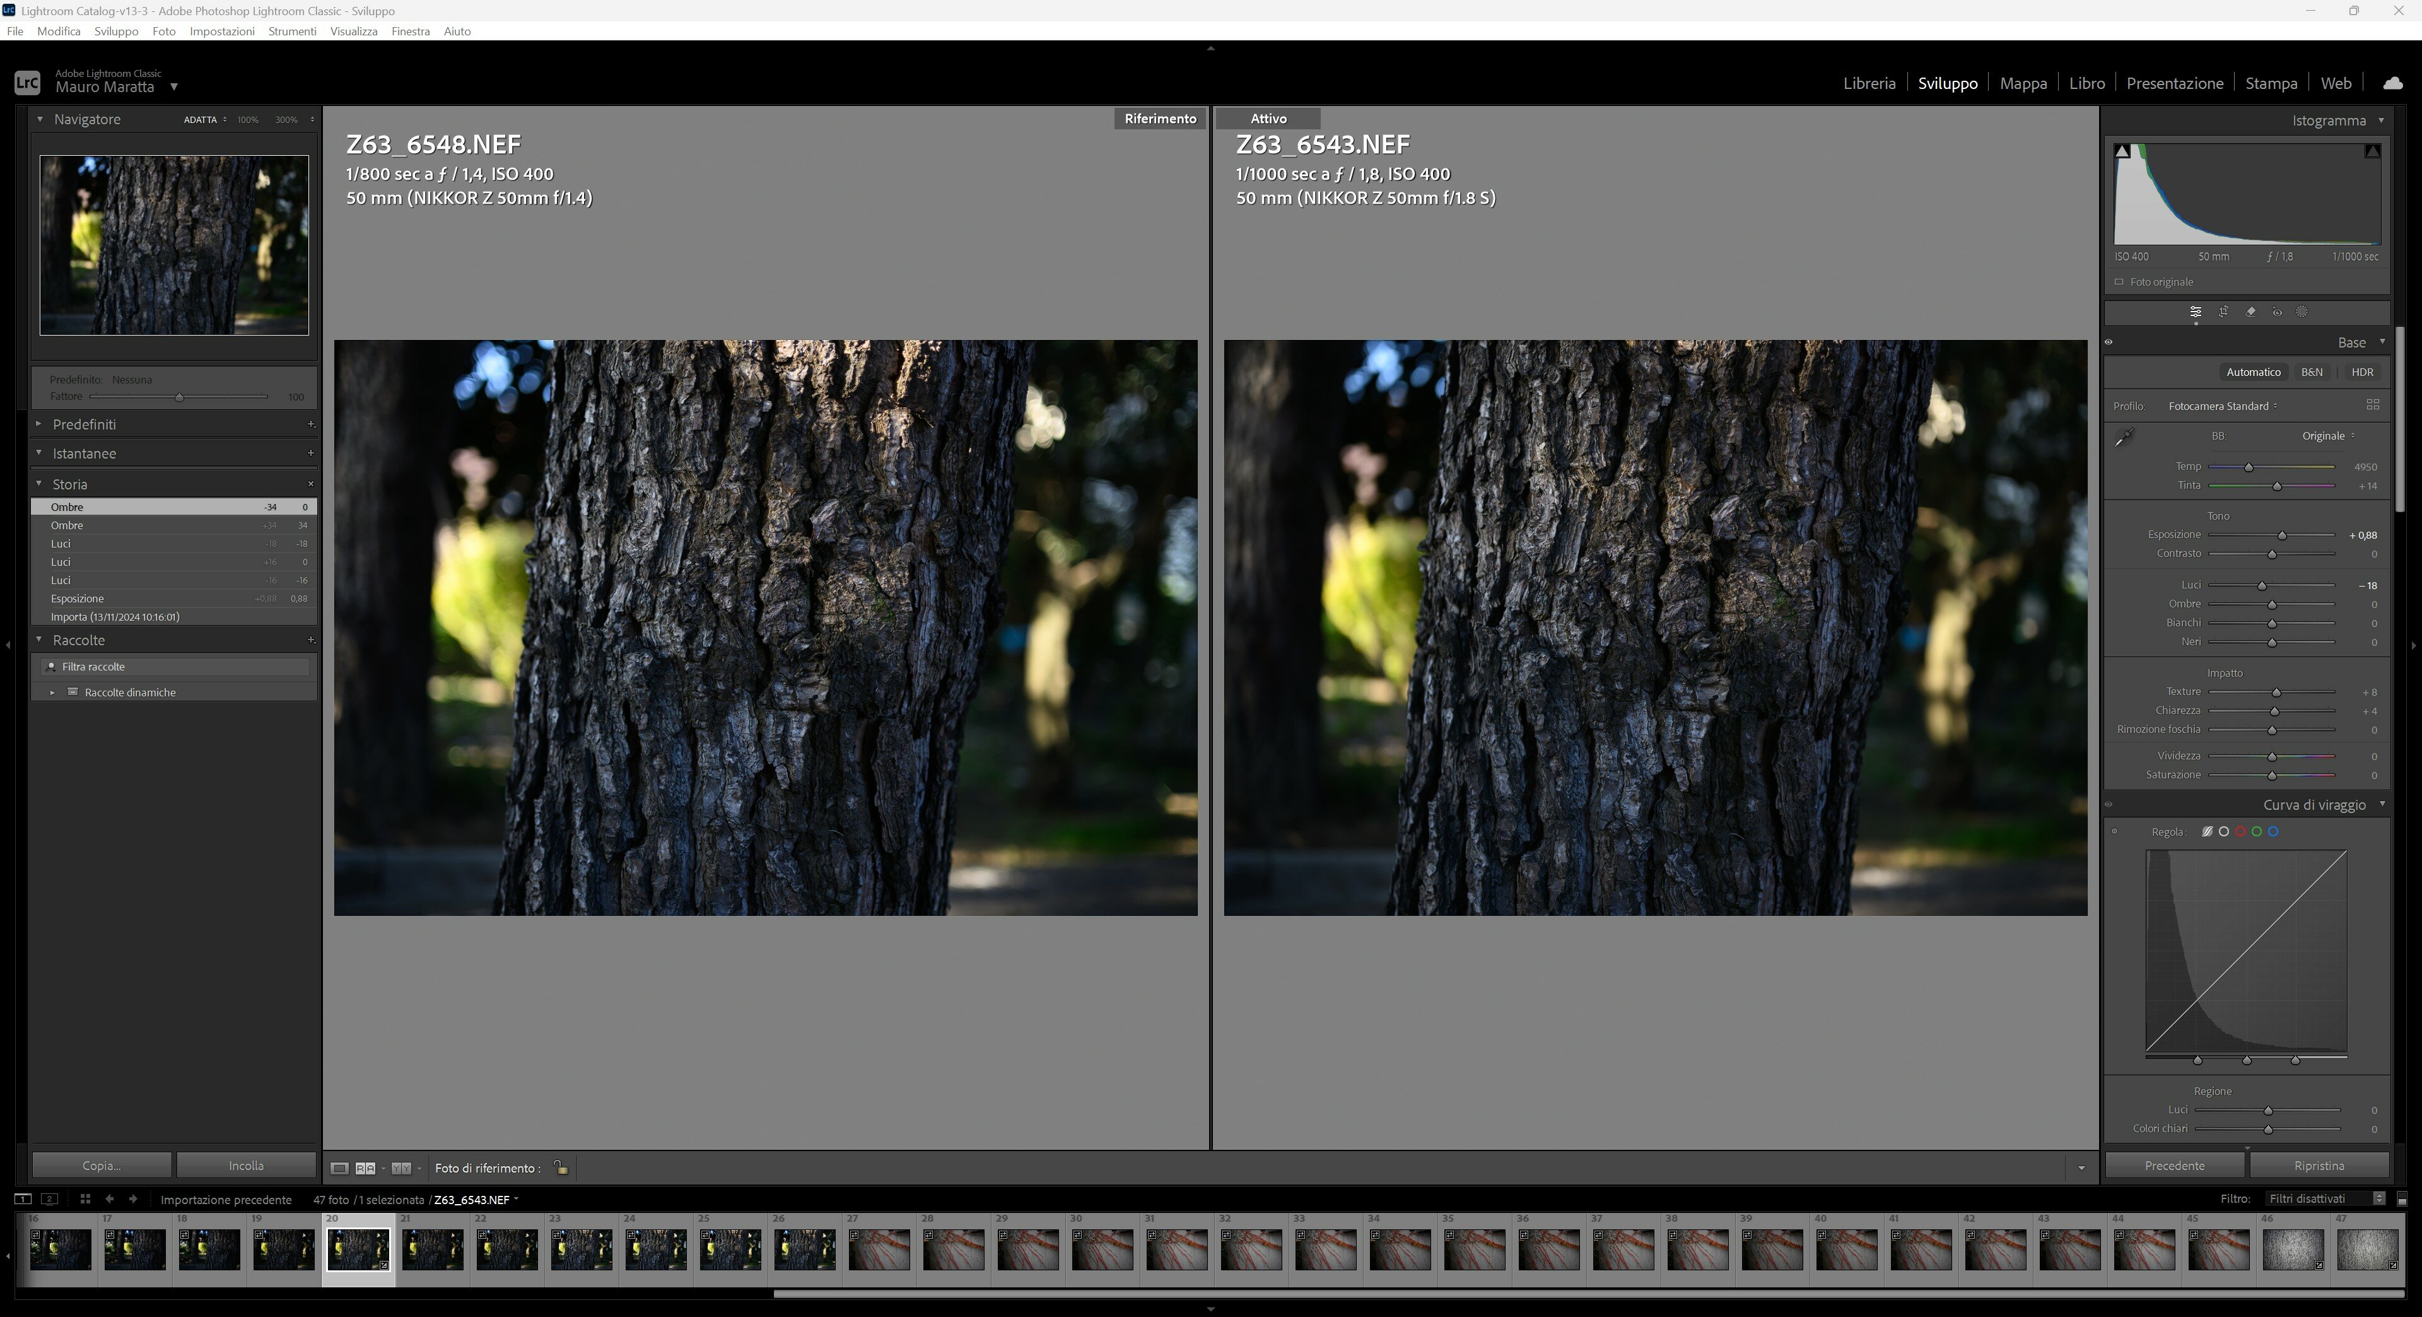Image resolution: width=2422 pixels, height=1317 pixels.
Task: Open the Red Eye correction tool
Action: click(x=2277, y=312)
